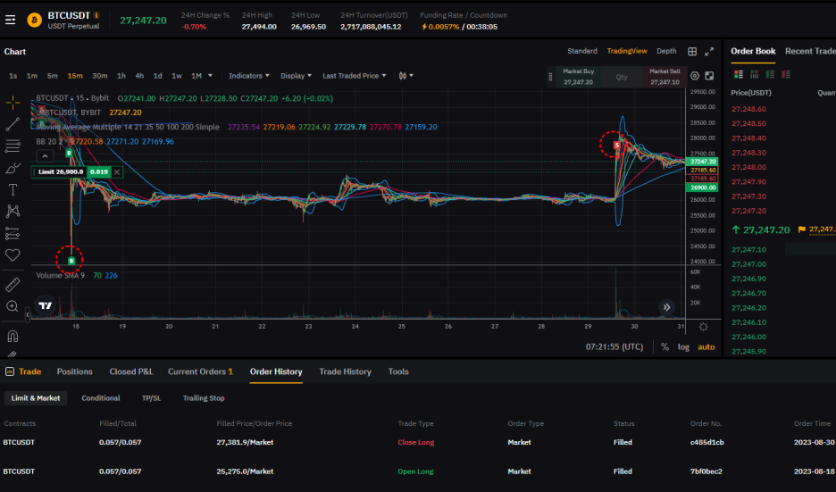Click the zoom in magnifier tool
This screenshot has height=492, width=836.
pos(13,306)
